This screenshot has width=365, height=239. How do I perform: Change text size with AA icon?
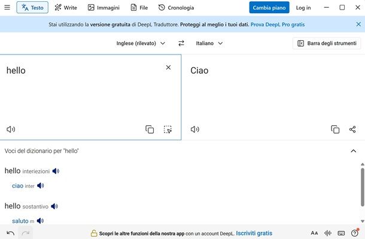[x=314, y=233]
